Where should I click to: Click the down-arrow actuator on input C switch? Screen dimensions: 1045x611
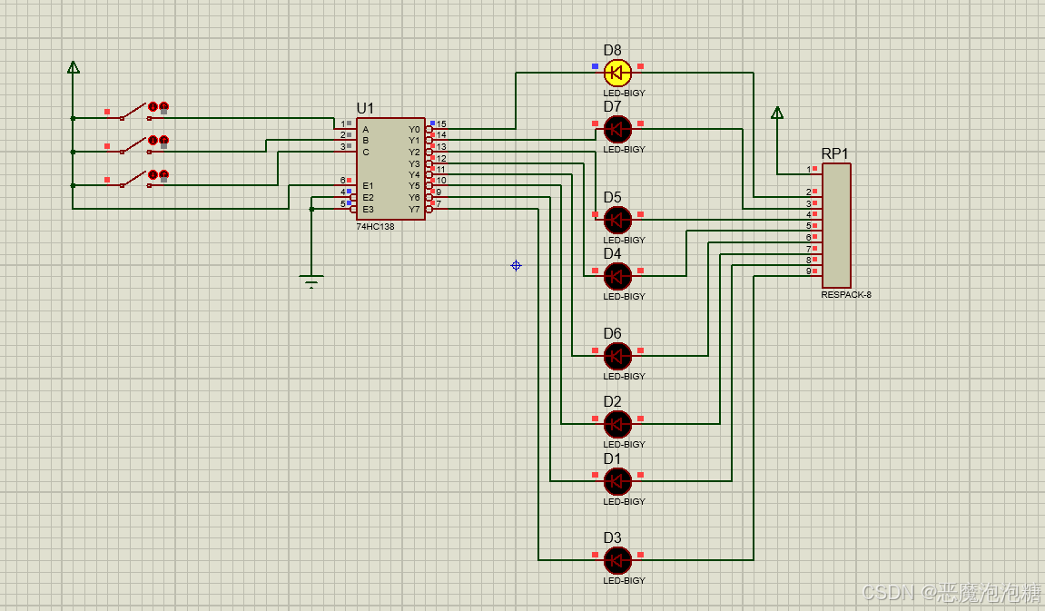pos(153,174)
